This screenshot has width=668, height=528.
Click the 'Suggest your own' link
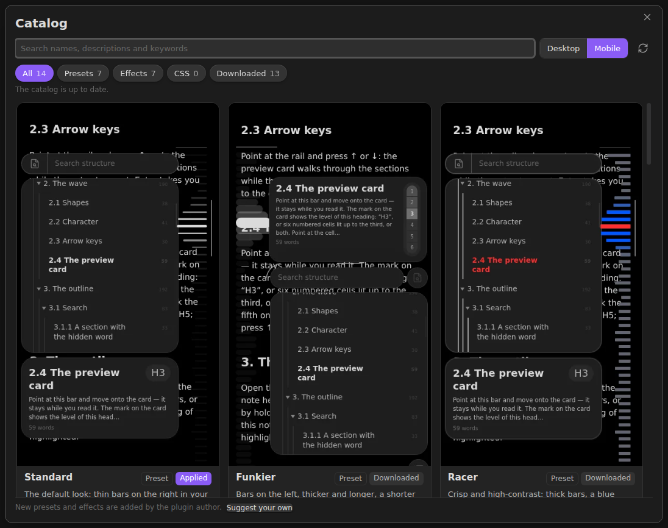(259, 507)
